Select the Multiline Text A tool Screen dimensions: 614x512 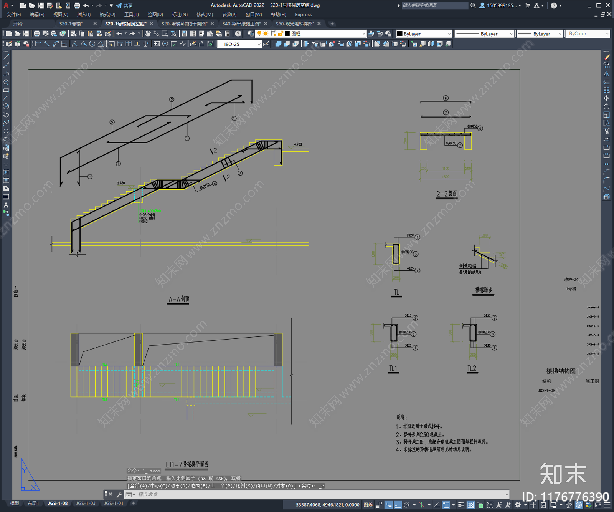coord(6,205)
